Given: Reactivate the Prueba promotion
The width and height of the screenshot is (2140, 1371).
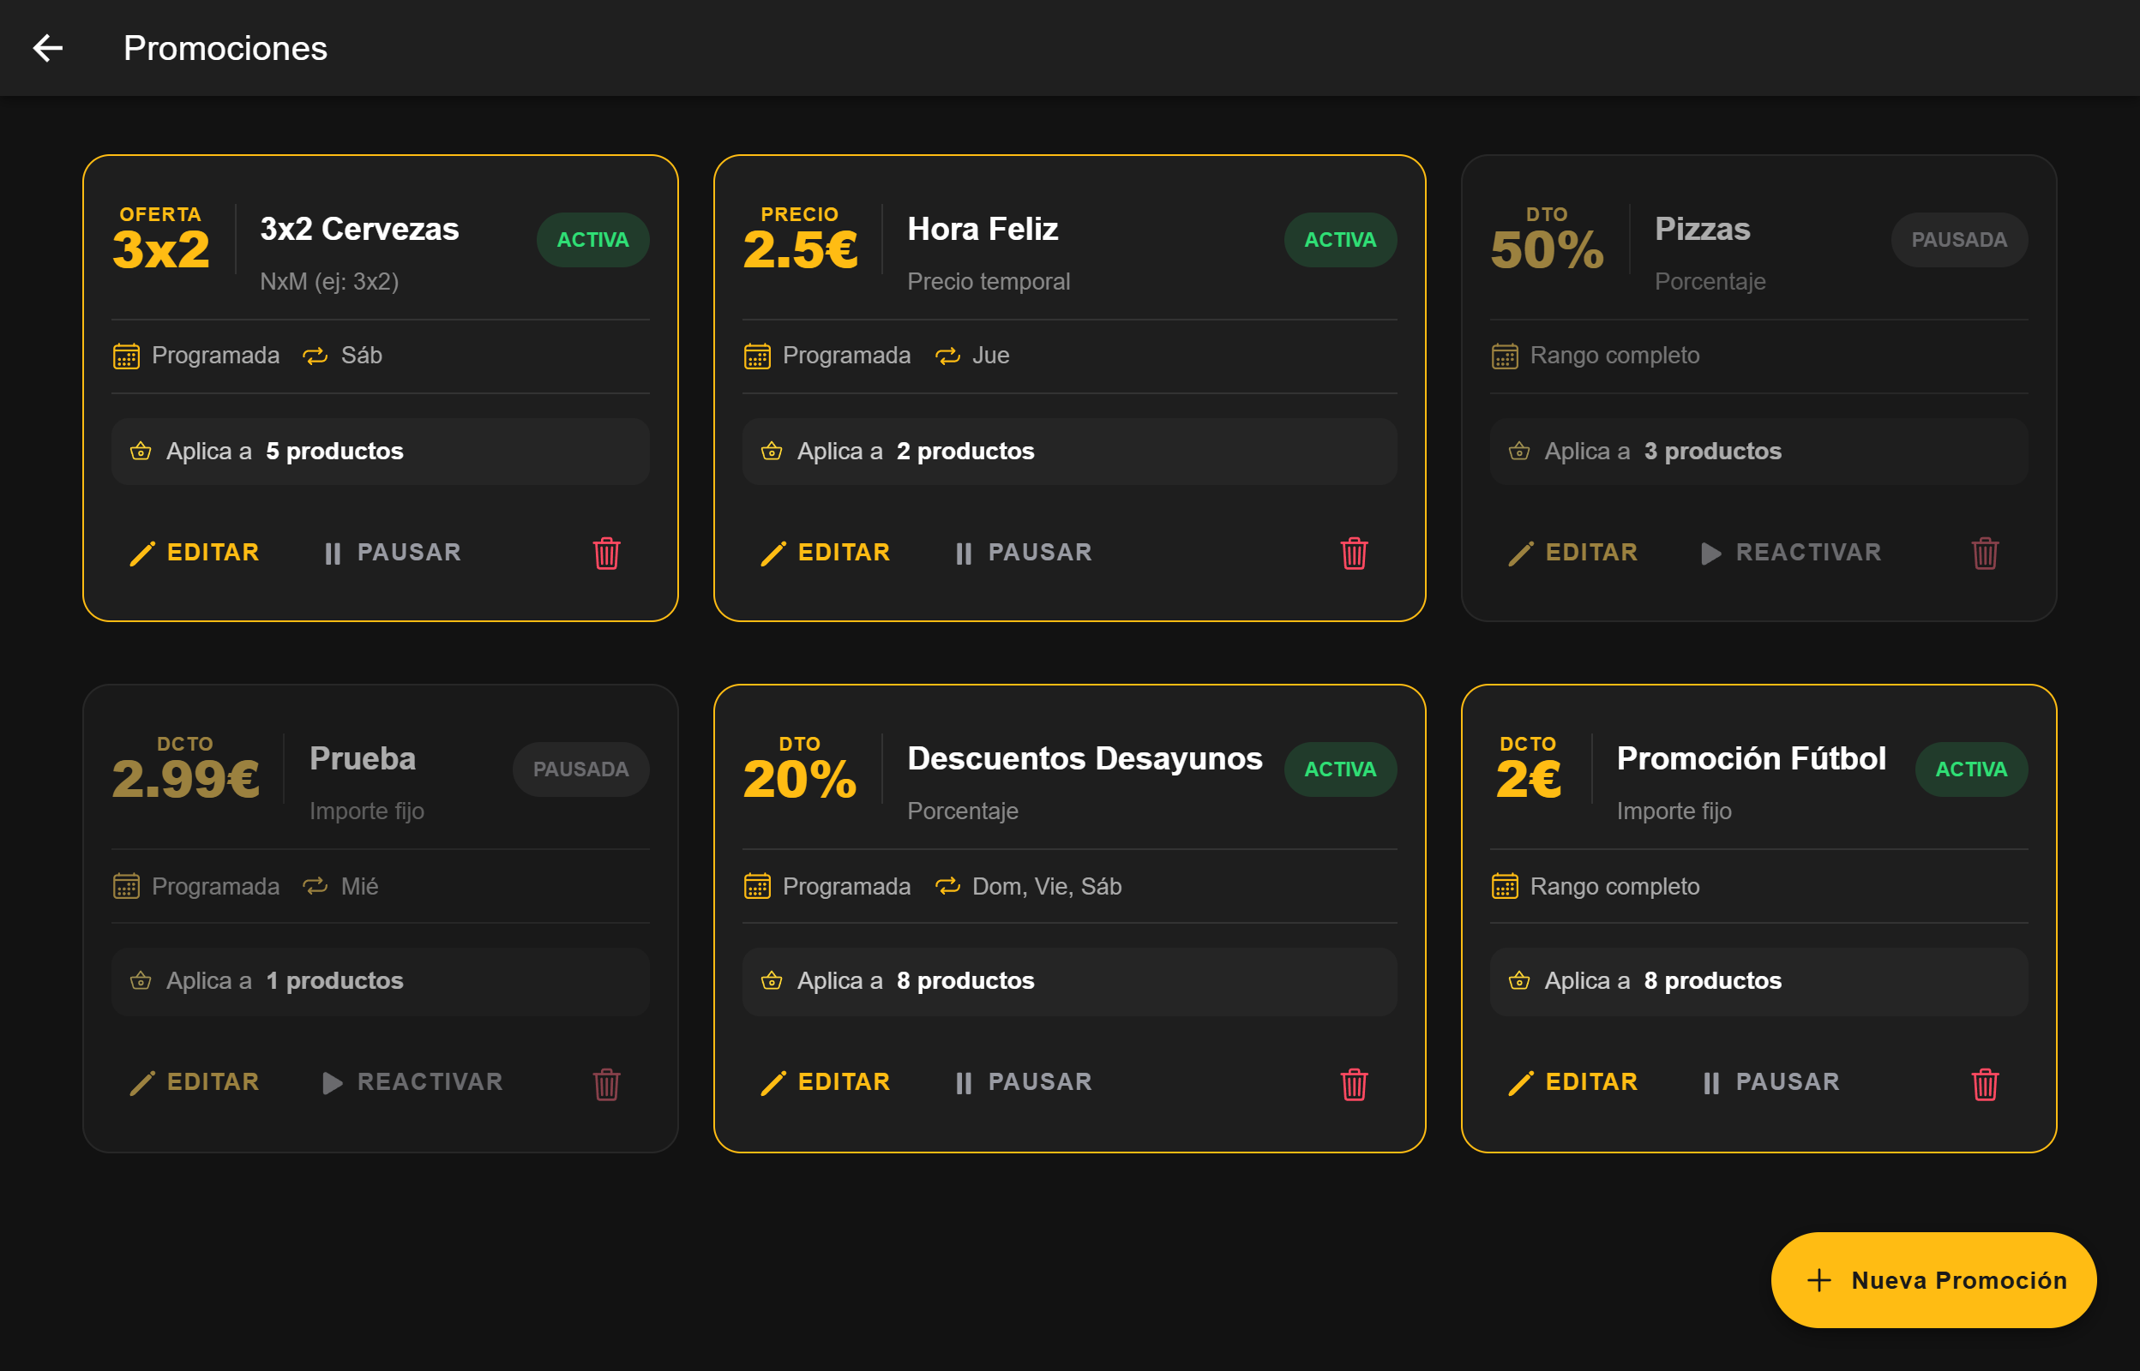Looking at the screenshot, I should tap(412, 1081).
